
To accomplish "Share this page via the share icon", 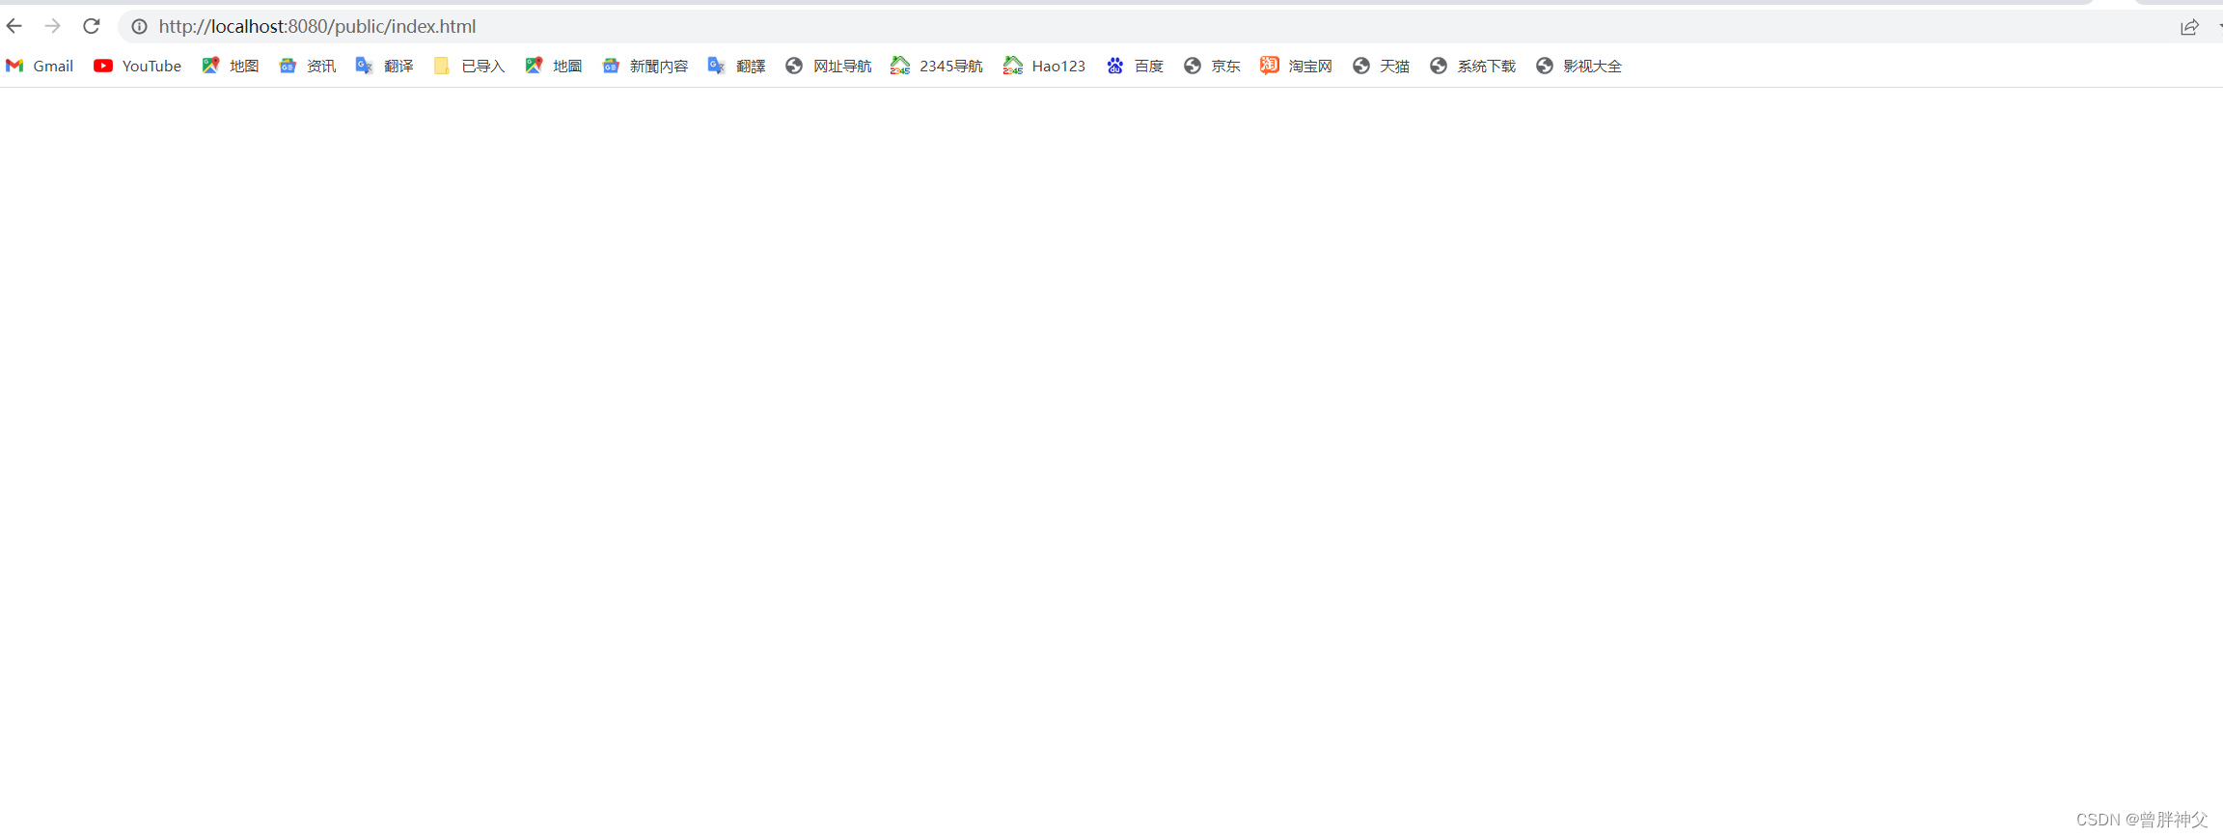I will [x=2189, y=27].
